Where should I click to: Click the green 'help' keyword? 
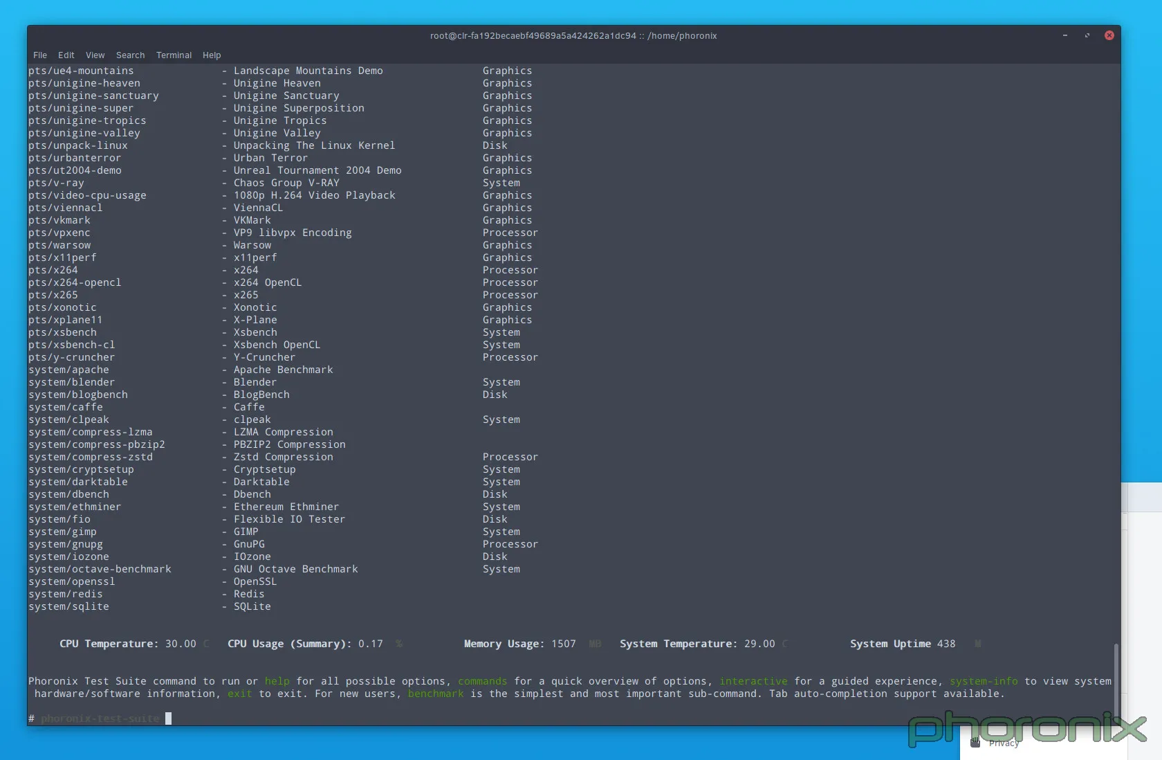coord(277,681)
